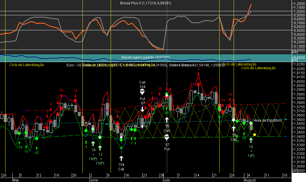The height and width of the screenshot is (182, 306).
Task: Click the 1,6250 price axis label
Action: point(300,64)
